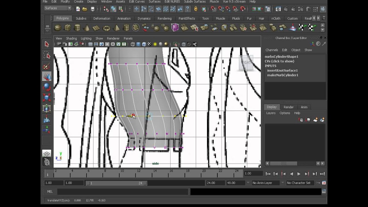Screen dimensions: 368x207
Task: Save the scene using the floppy icon
Action: pyautogui.click(x=93, y=9)
